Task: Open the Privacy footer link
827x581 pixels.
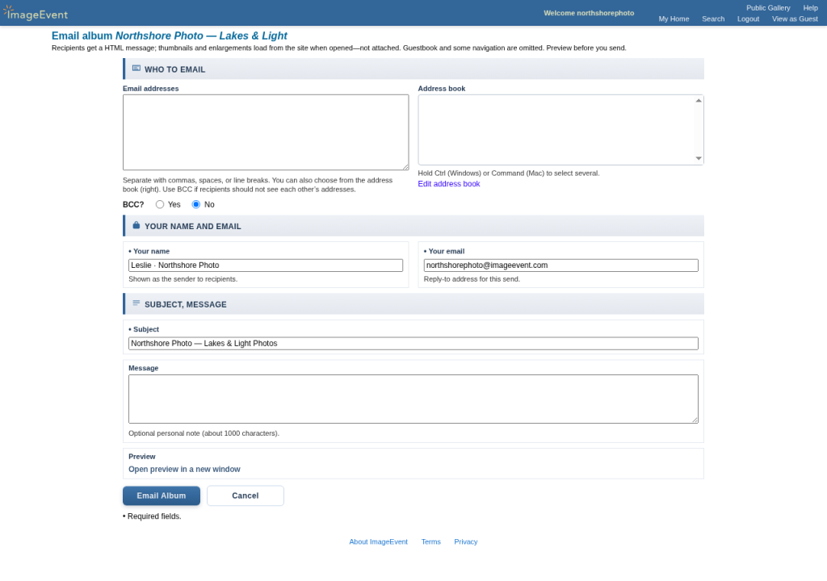Action: click(466, 542)
